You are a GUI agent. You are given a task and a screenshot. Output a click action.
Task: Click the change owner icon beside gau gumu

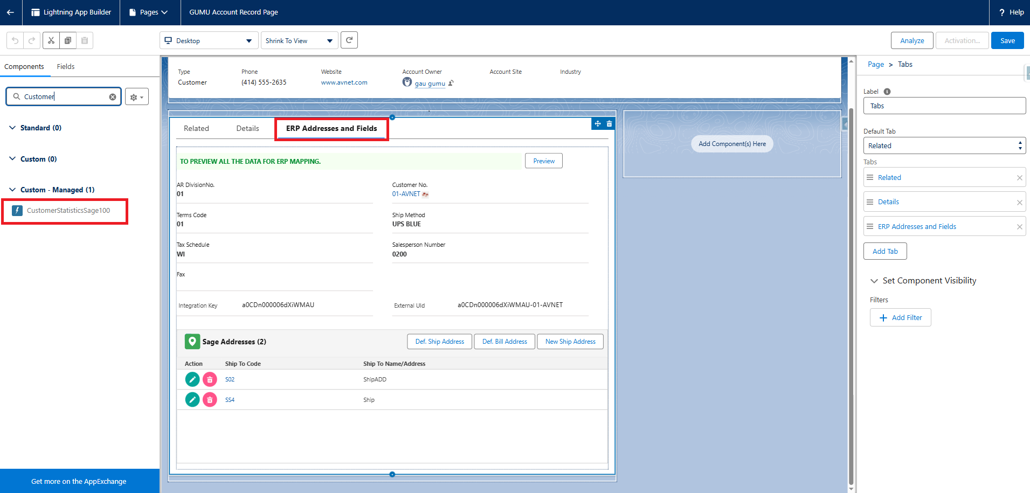coord(451,83)
